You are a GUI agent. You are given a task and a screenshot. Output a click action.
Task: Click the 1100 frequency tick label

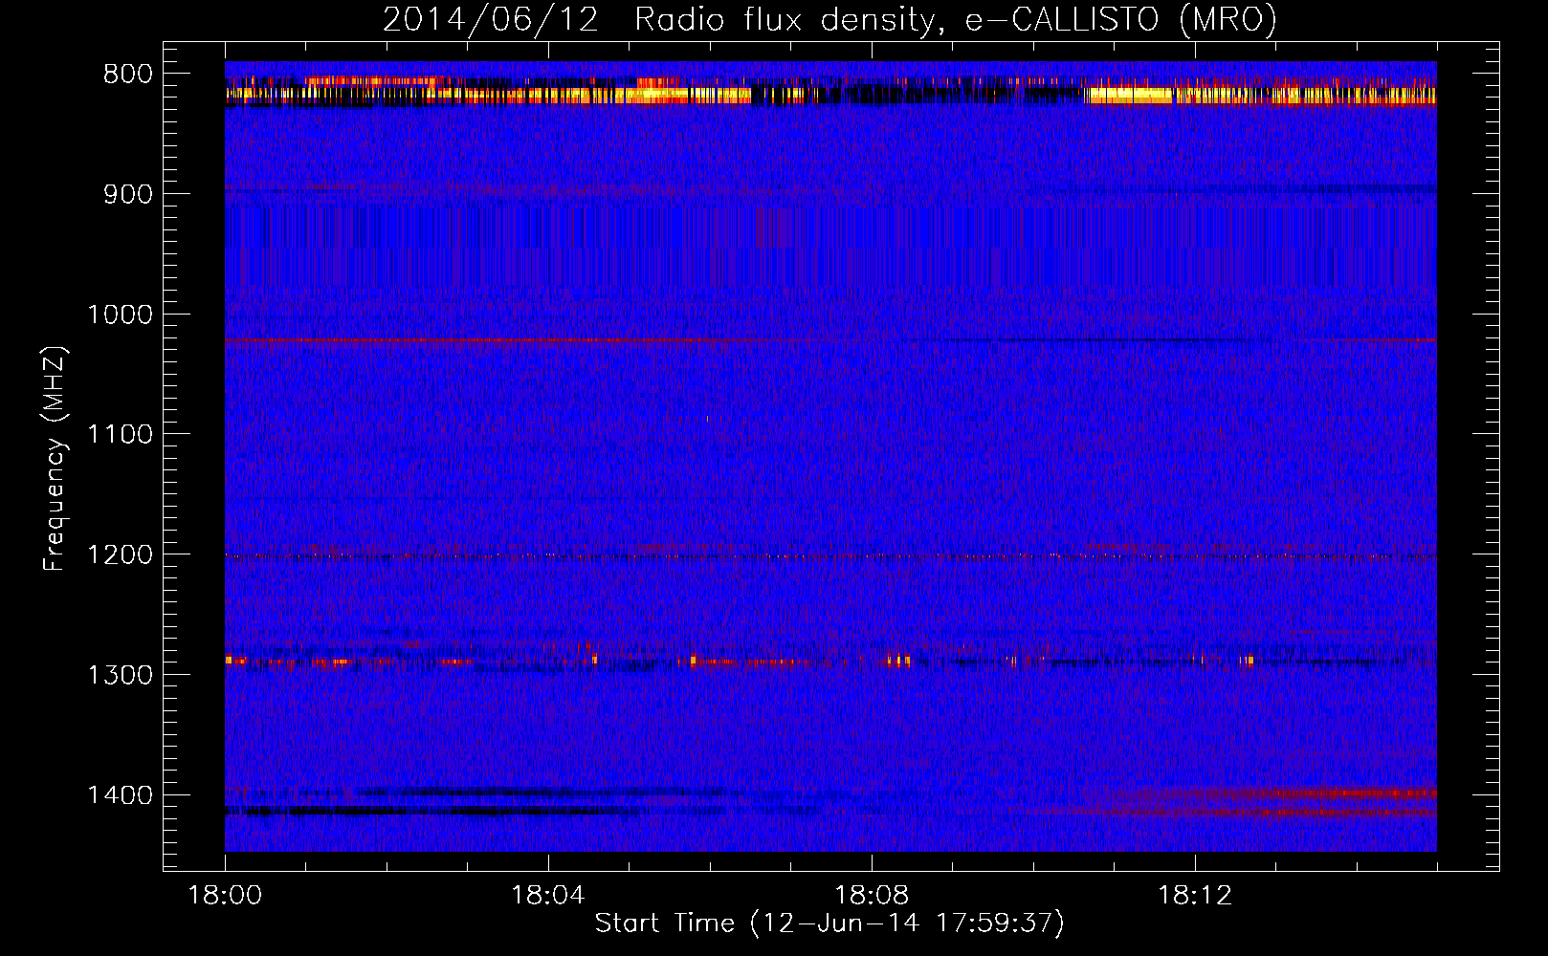point(120,435)
